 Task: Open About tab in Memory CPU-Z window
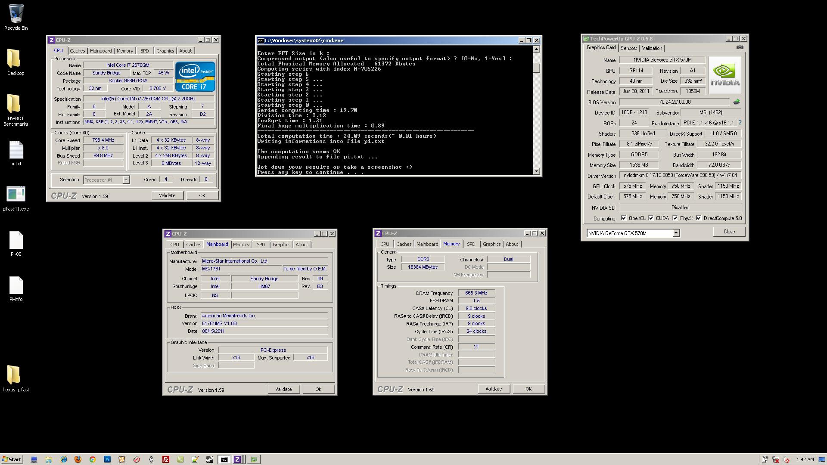512,244
